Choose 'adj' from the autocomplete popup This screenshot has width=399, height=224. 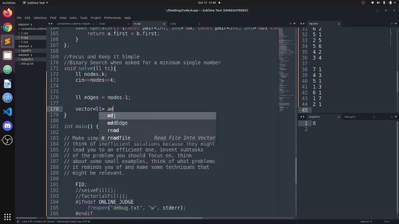(x=157, y=116)
